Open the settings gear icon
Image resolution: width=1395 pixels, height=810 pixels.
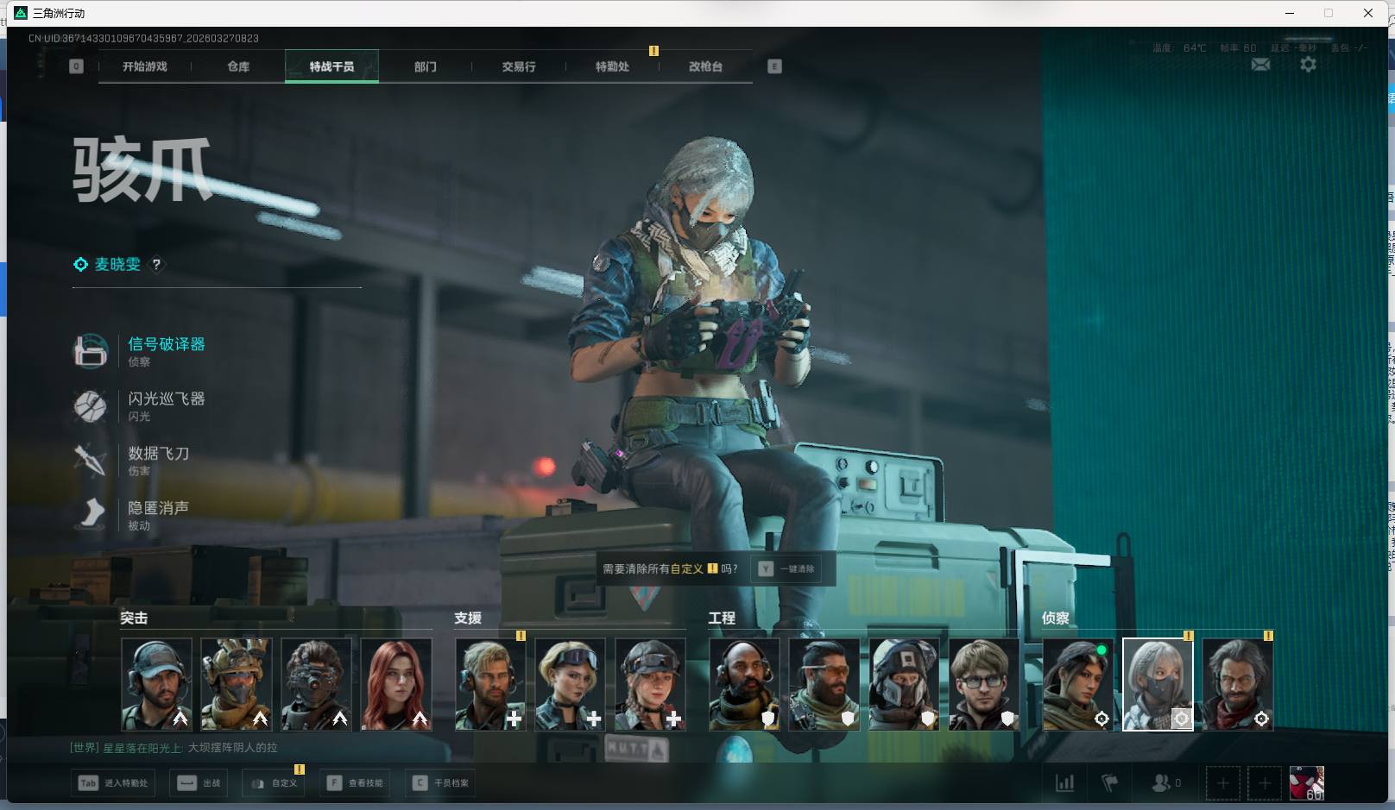click(1308, 65)
